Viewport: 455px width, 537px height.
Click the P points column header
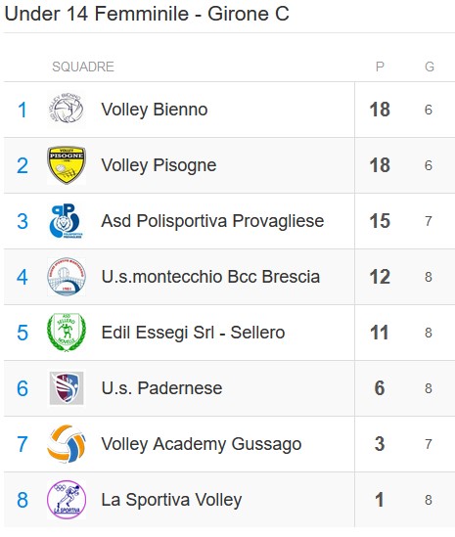pos(380,67)
